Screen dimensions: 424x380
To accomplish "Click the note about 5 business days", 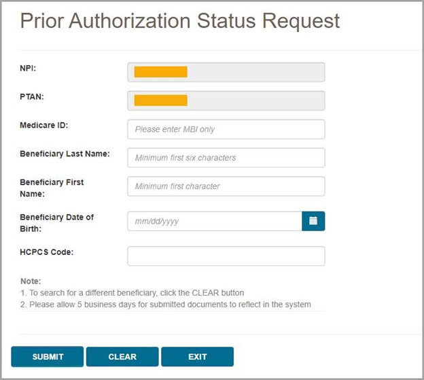I will [x=170, y=305].
